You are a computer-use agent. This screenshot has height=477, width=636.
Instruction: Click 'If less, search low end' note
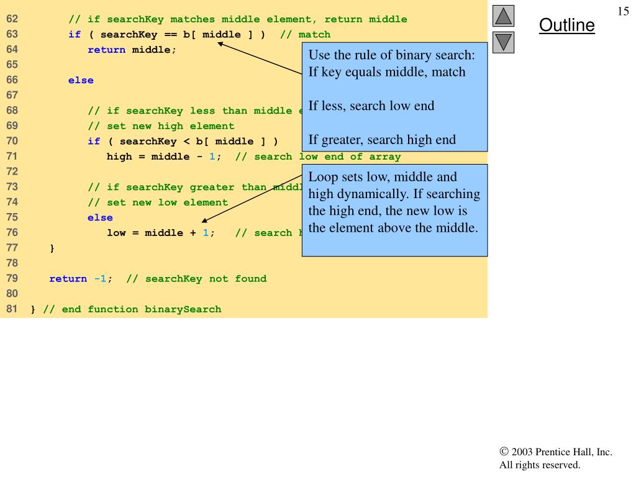(x=371, y=106)
